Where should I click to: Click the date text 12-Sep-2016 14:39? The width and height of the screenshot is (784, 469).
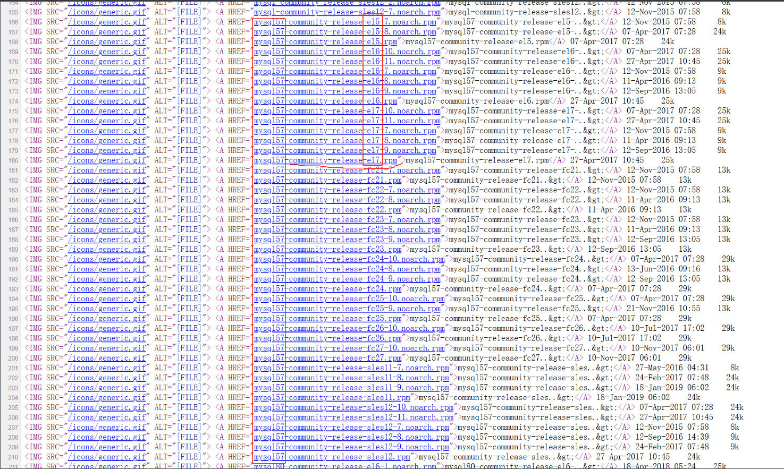(x=672, y=437)
